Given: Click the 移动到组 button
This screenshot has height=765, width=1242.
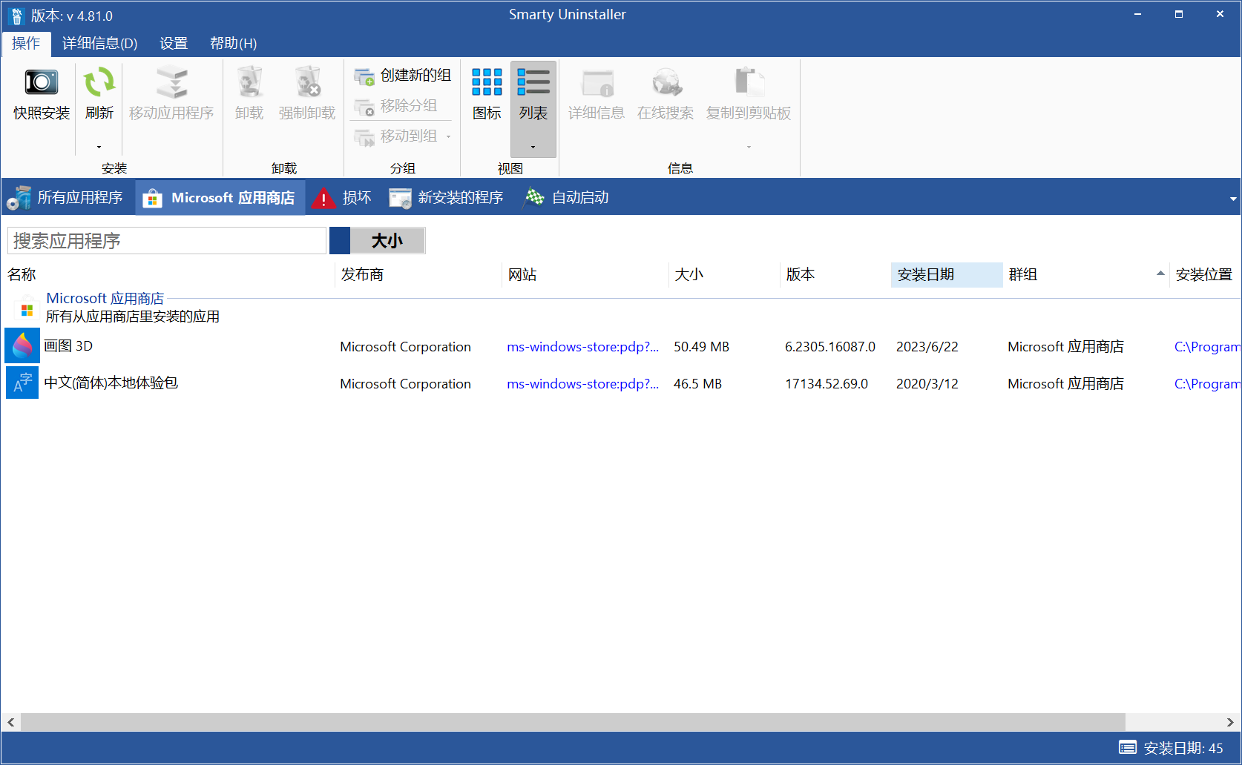Looking at the screenshot, I should [395, 136].
